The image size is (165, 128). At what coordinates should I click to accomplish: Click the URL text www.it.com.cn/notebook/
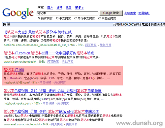point(20,62)
